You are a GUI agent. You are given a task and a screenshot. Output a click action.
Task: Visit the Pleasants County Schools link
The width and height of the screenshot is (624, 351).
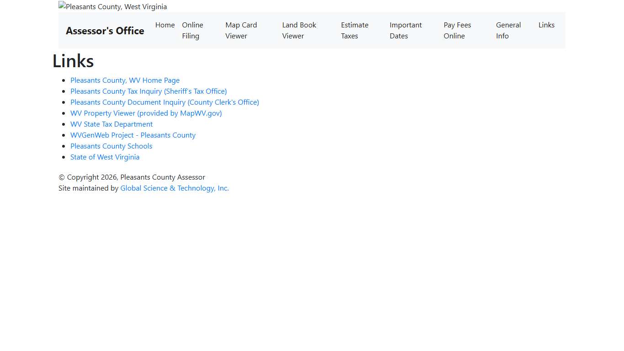[111, 146]
